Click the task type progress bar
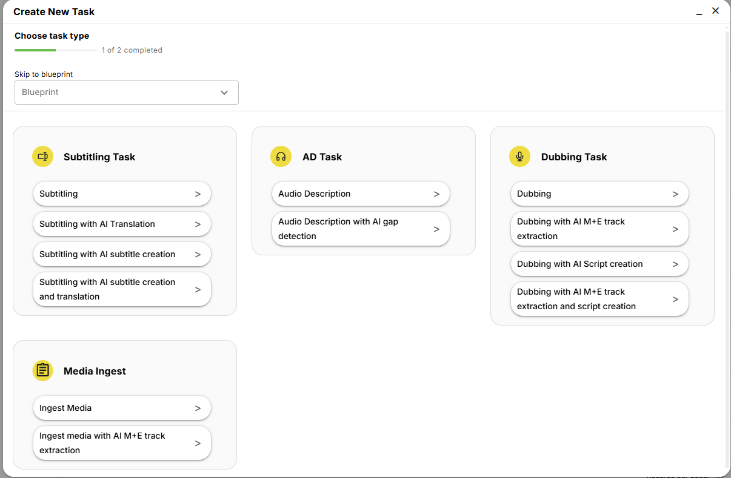The width and height of the screenshot is (731, 478). (x=56, y=50)
